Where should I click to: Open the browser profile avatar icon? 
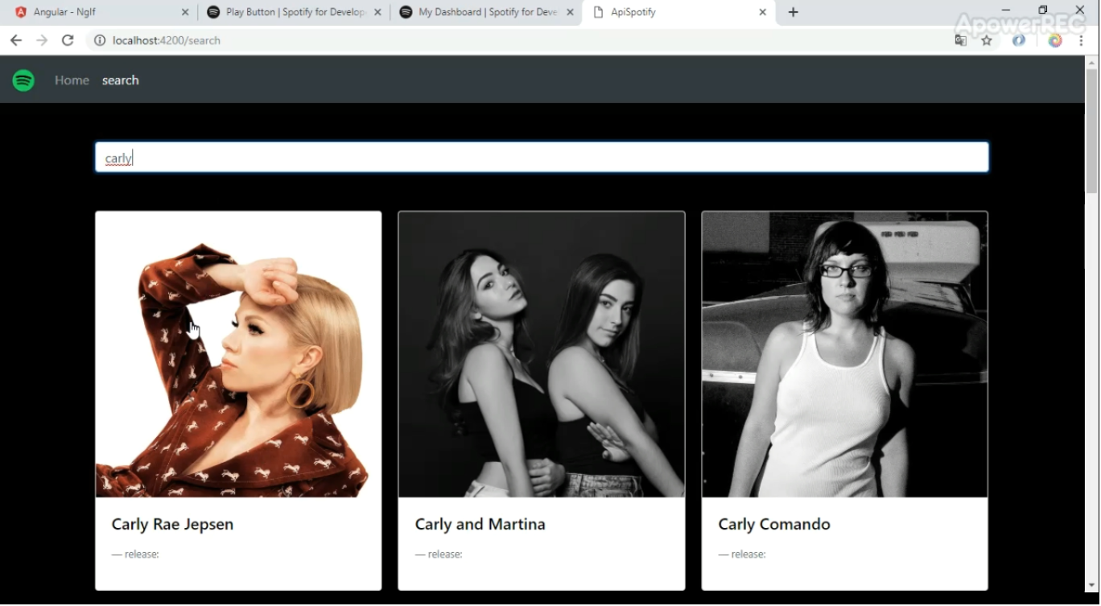point(1055,40)
